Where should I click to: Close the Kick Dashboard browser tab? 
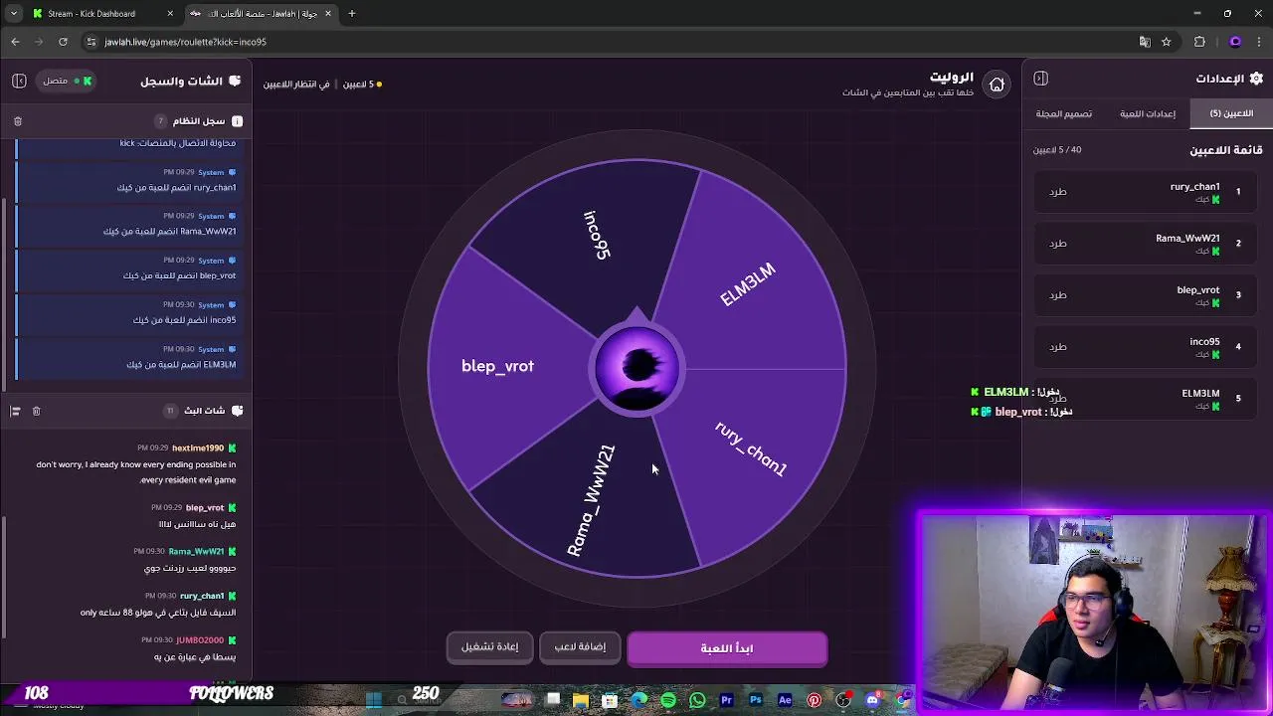(x=170, y=14)
